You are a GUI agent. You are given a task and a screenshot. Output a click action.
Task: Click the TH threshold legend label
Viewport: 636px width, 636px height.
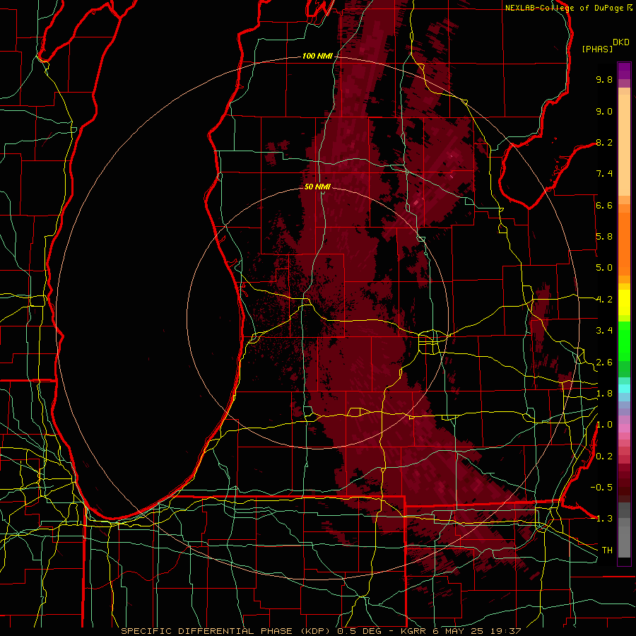[x=607, y=550]
